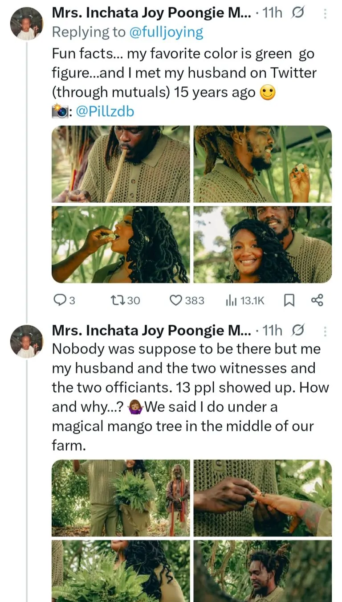342x602 pixels.
Task: View analytics showing 13.1K views
Action: pyautogui.click(x=244, y=301)
